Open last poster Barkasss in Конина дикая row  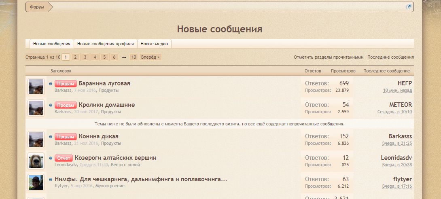click(x=400, y=136)
